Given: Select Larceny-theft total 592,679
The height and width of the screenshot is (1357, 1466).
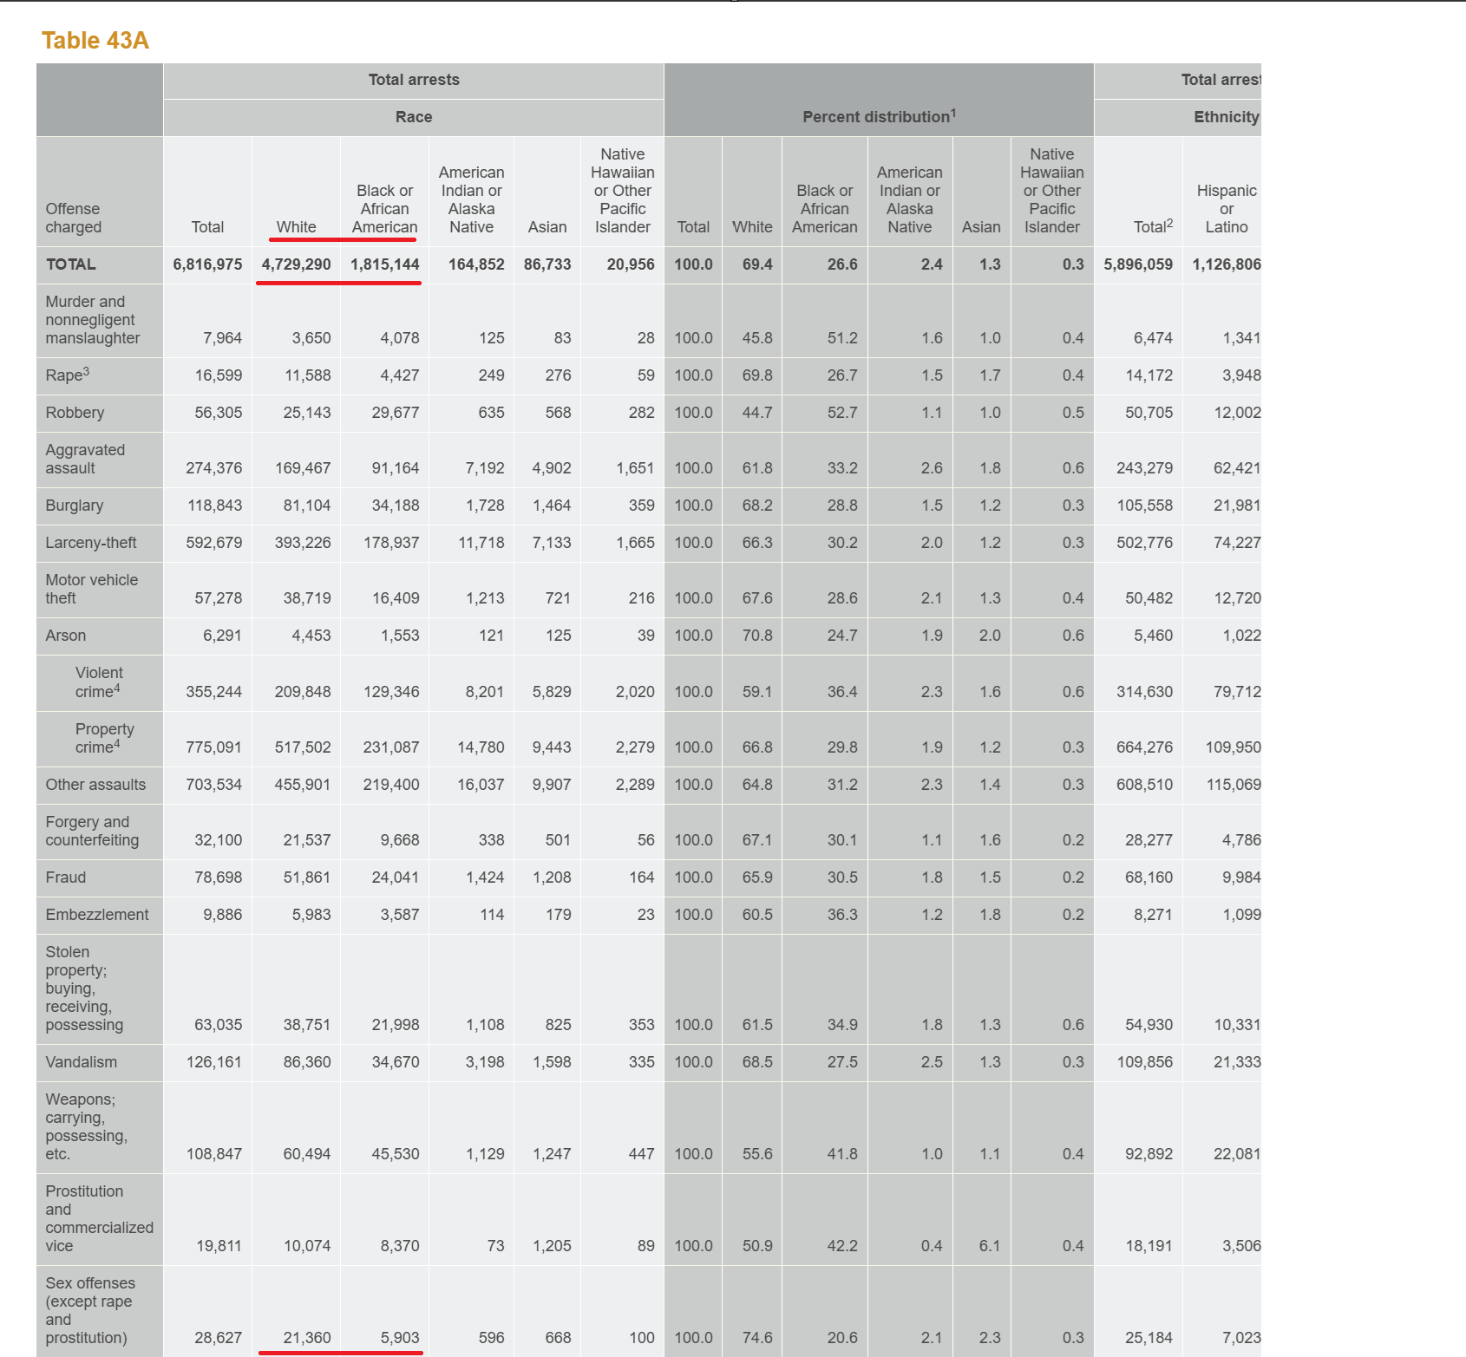Looking at the screenshot, I should pyautogui.click(x=213, y=543).
